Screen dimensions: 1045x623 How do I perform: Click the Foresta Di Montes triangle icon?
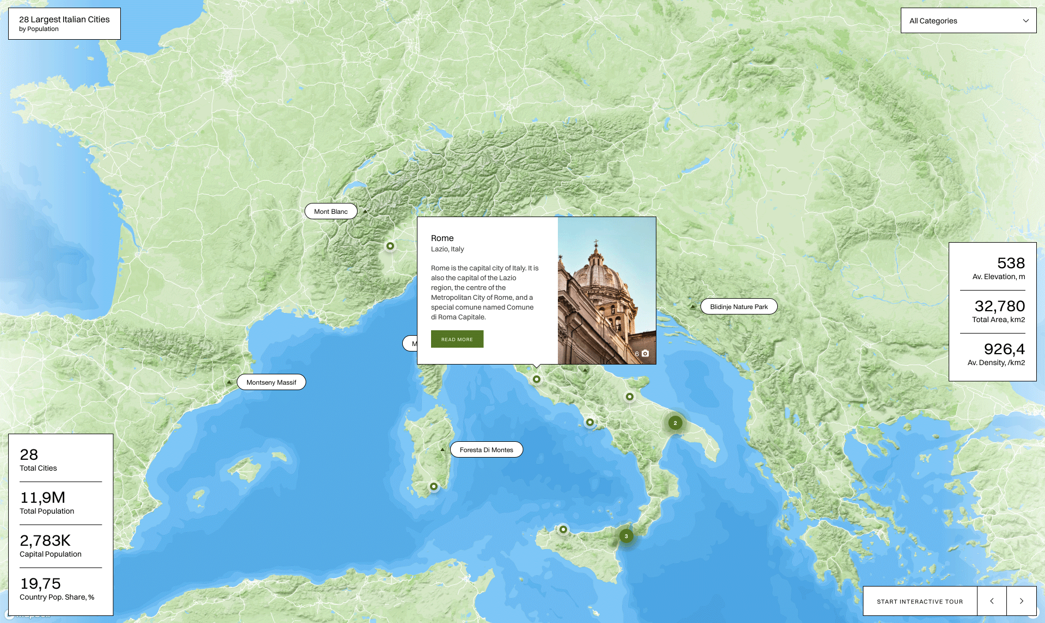pyautogui.click(x=442, y=450)
